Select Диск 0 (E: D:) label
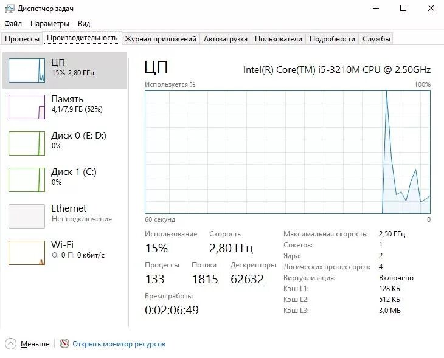 (x=78, y=136)
